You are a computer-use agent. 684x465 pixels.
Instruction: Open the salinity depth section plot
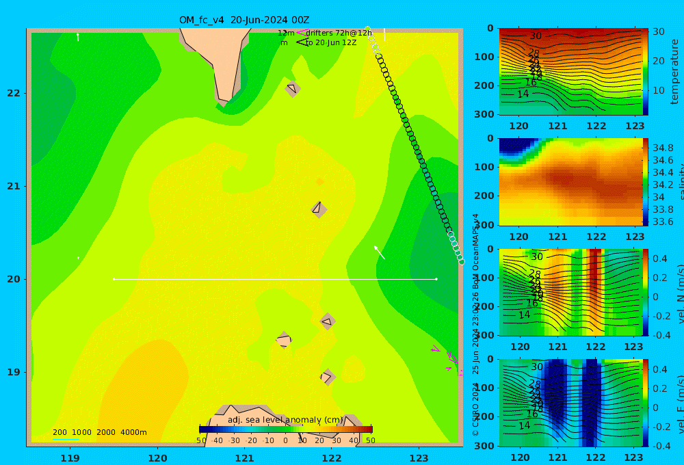[x=570, y=182]
